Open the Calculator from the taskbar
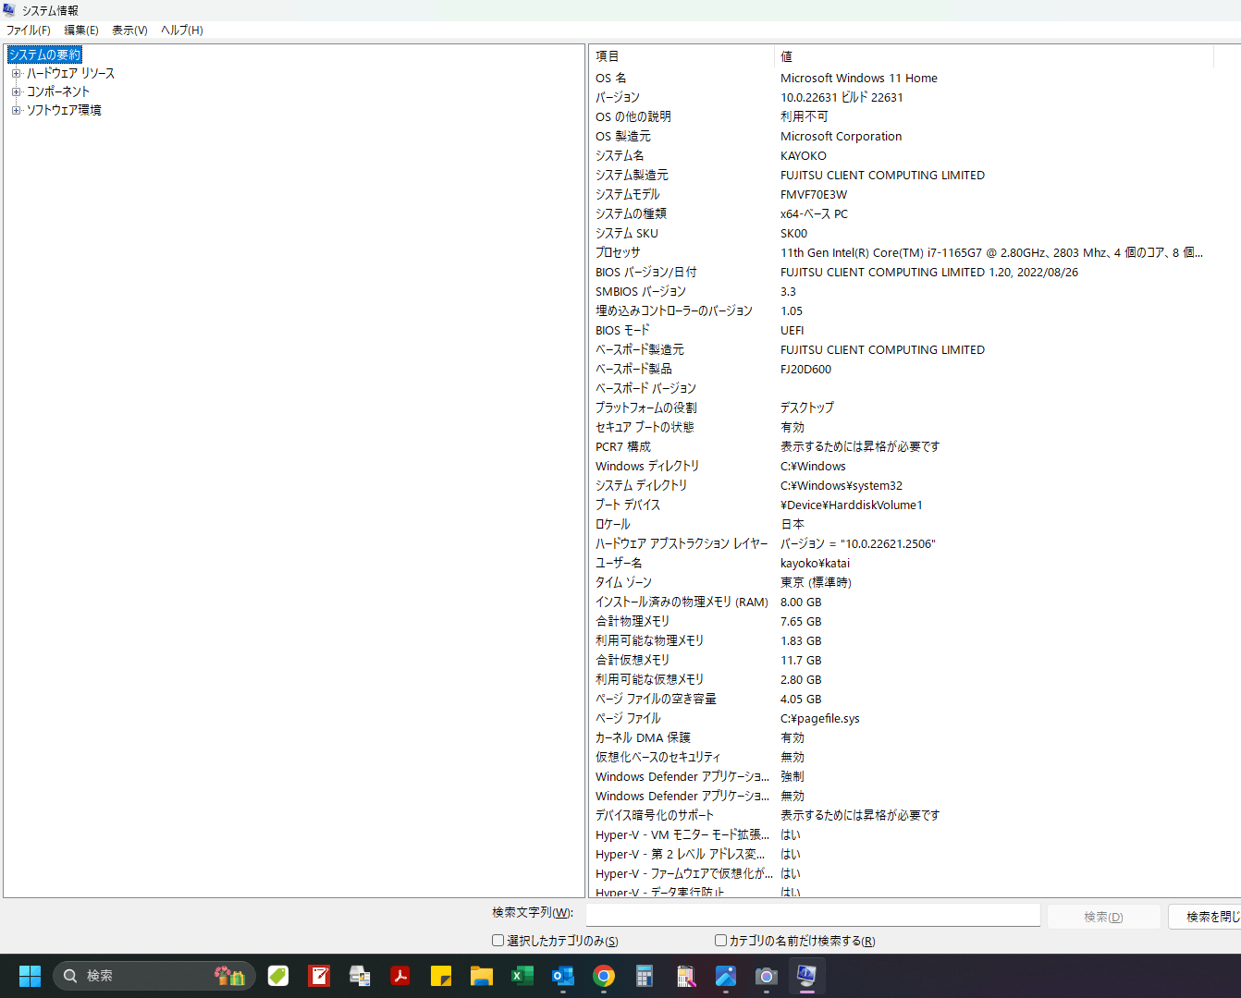The height and width of the screenshot is (998, 1241). (645, 976)
